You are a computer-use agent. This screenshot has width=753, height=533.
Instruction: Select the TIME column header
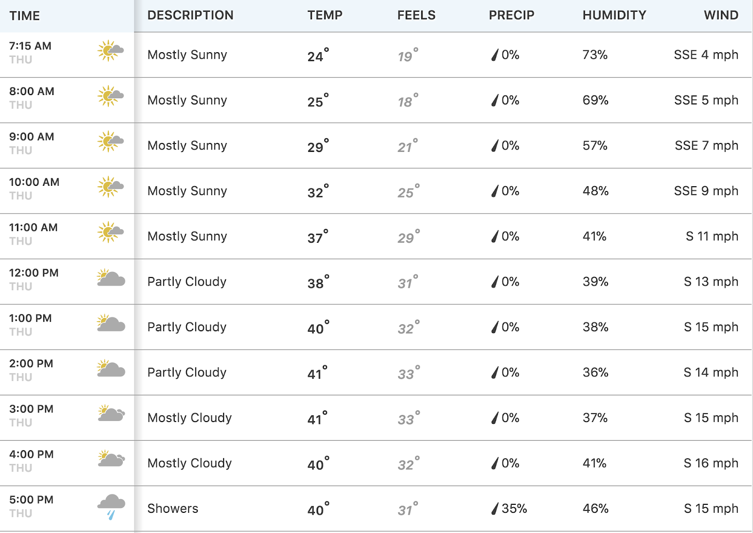(x=24, y=16)
